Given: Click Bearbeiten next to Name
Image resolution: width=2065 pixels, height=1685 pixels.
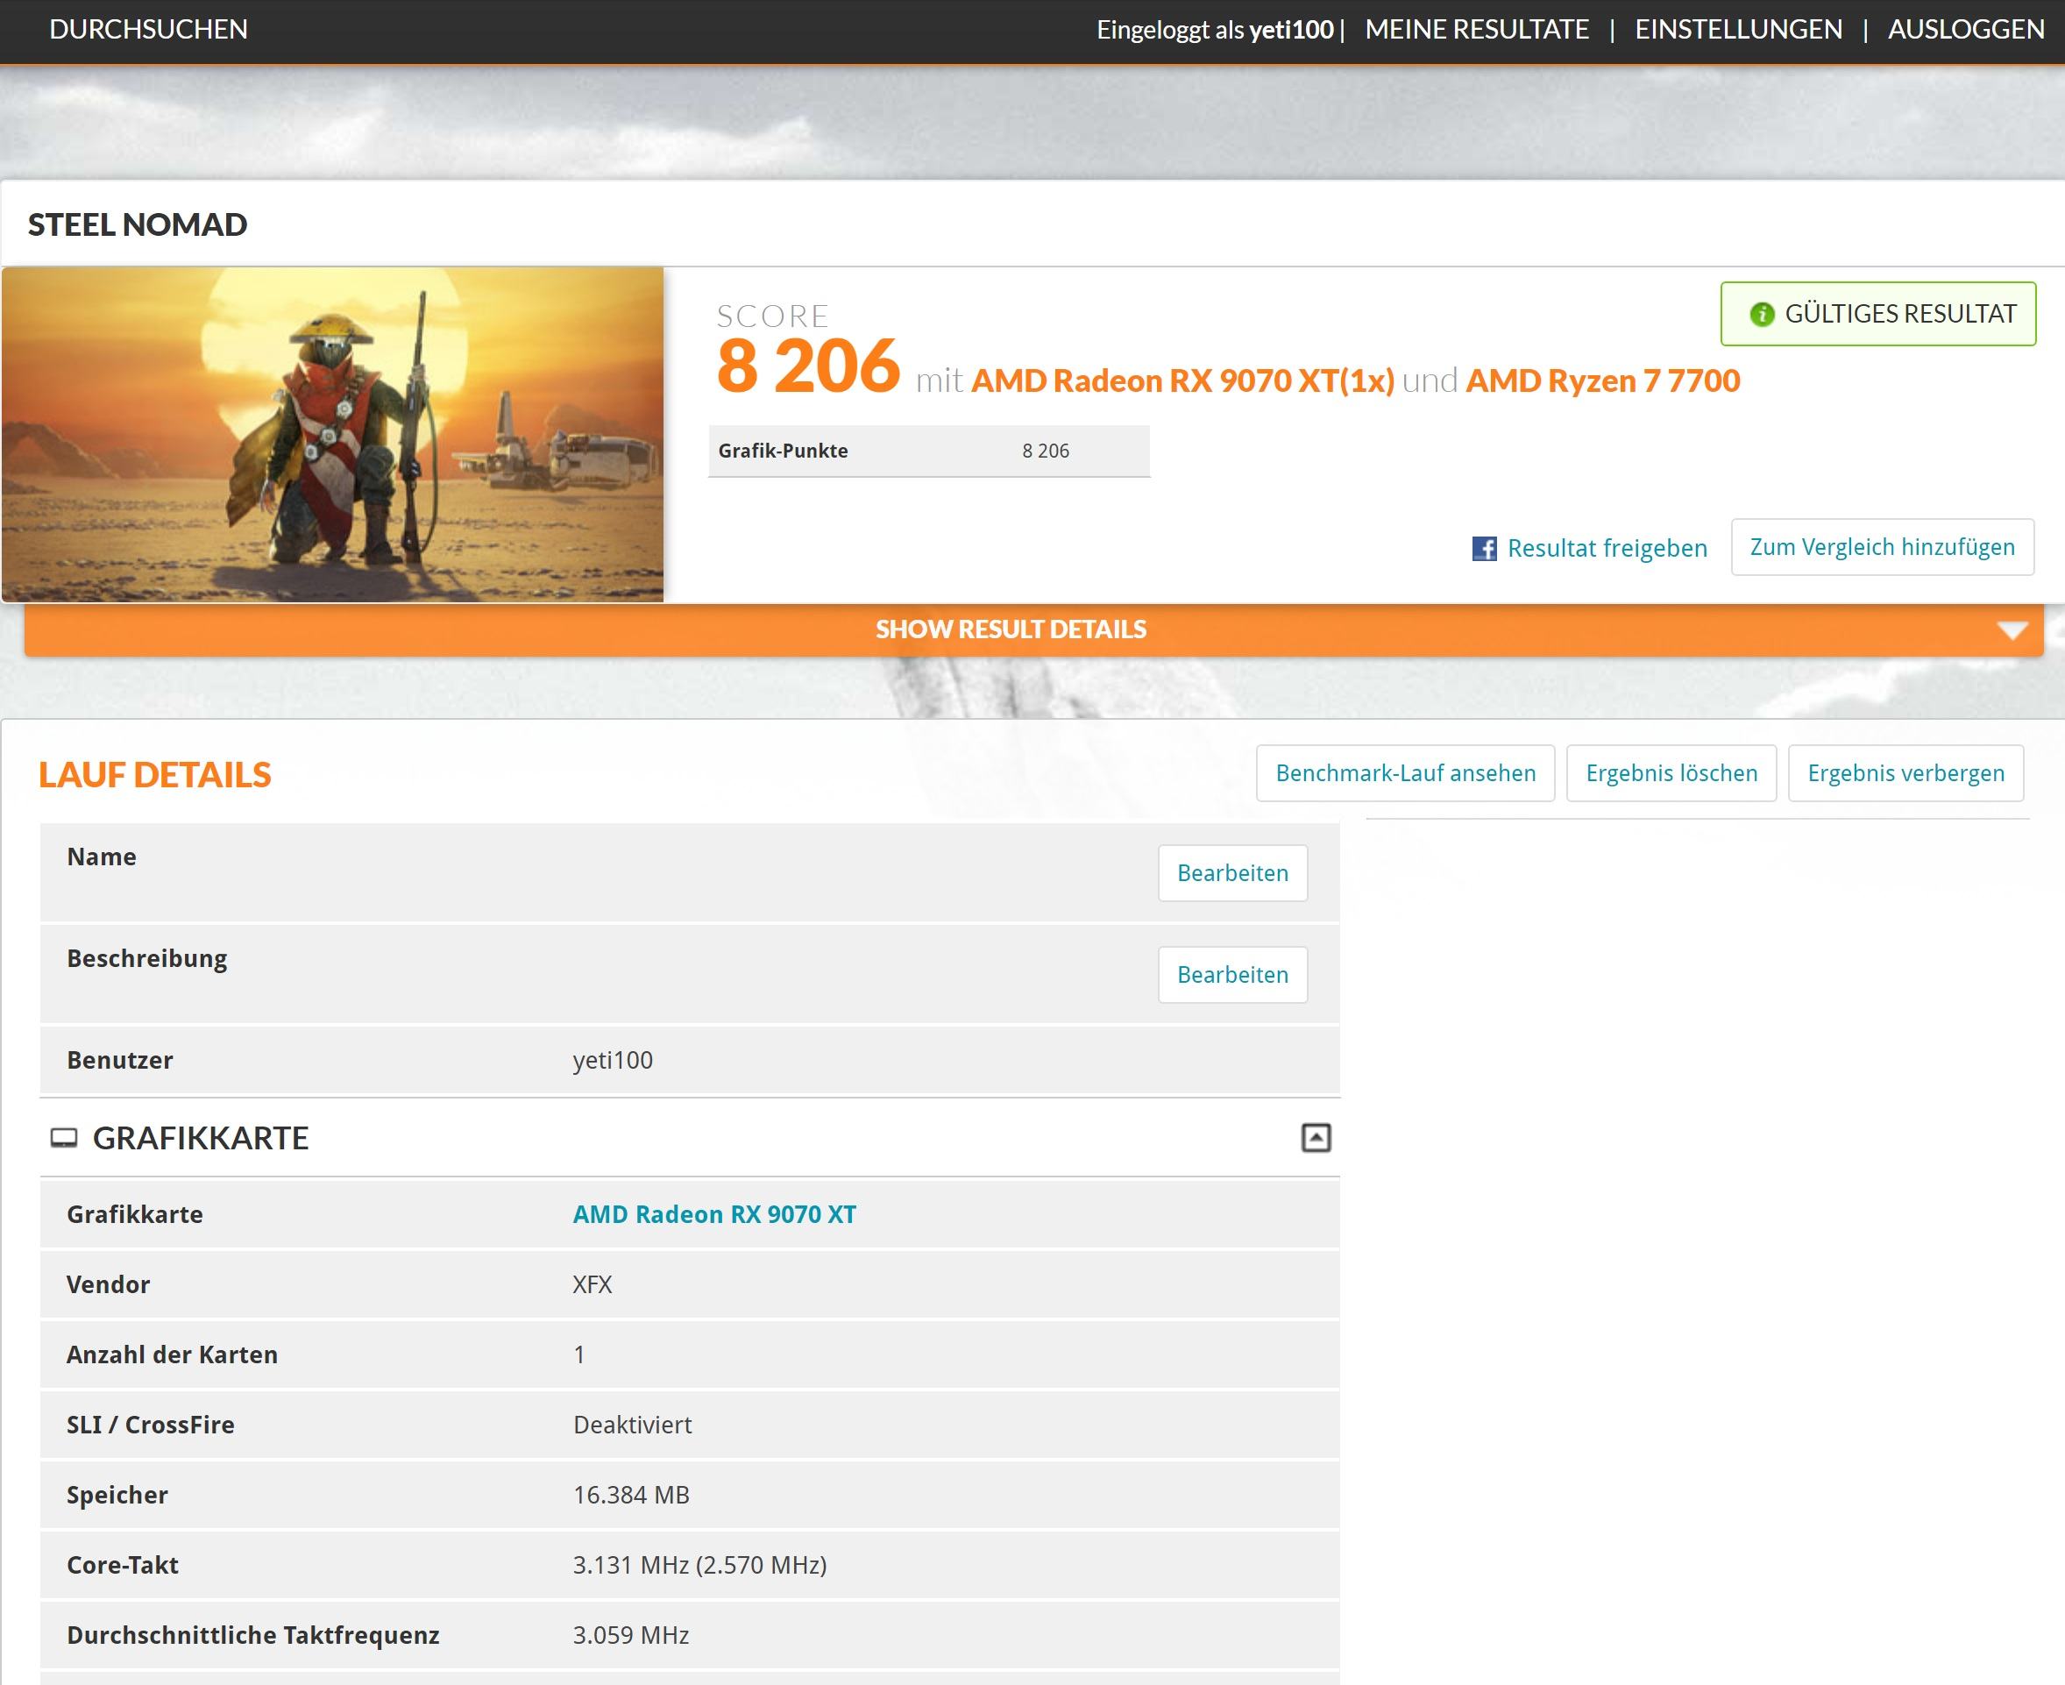Looking at the screenshot, I should (x=1232, y=872).
